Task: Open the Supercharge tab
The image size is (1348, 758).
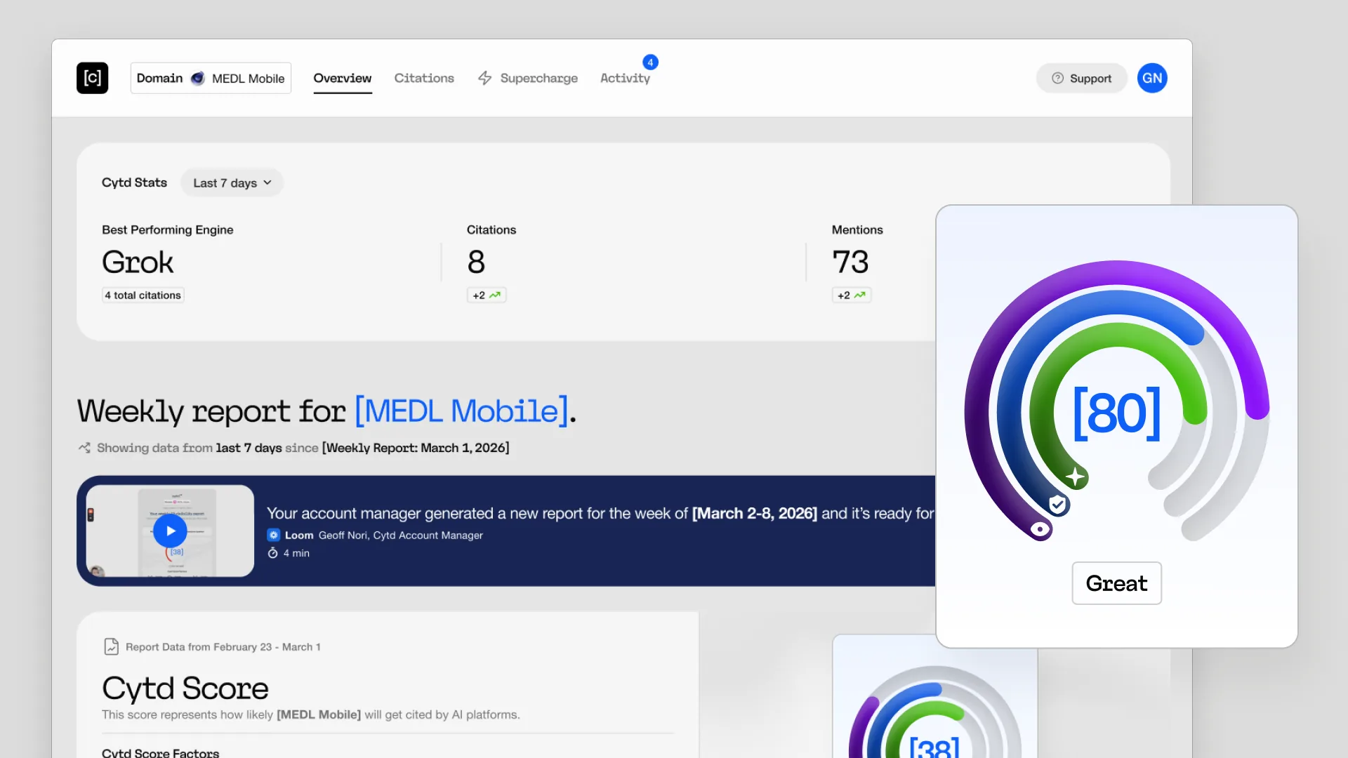Action: (528, 78)
